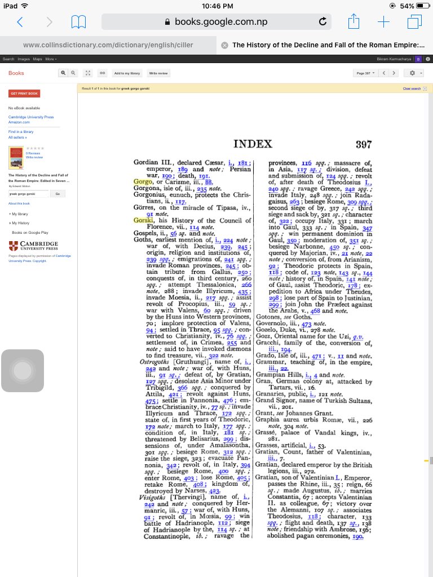Open the Copyright link in sidebar
The width and height of the screenshot is (433, 577).
pos(39,261)
